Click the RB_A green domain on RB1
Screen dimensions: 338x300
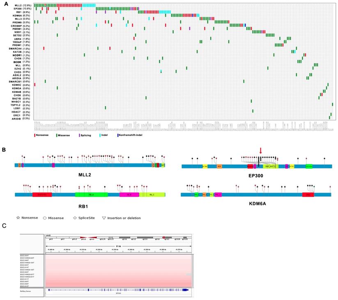(91, 195)
